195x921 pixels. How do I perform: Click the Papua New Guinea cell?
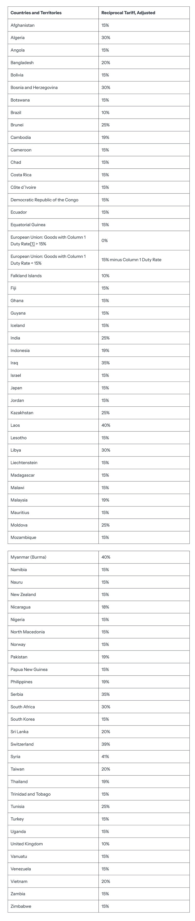(29, 669)
